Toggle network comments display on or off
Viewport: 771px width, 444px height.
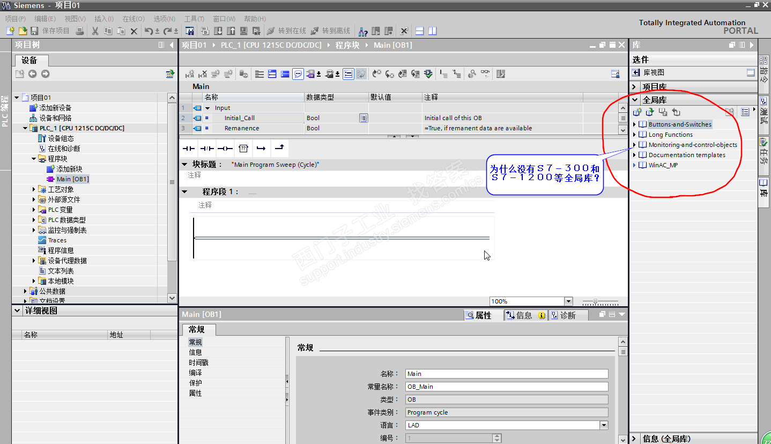click(299, 74)
